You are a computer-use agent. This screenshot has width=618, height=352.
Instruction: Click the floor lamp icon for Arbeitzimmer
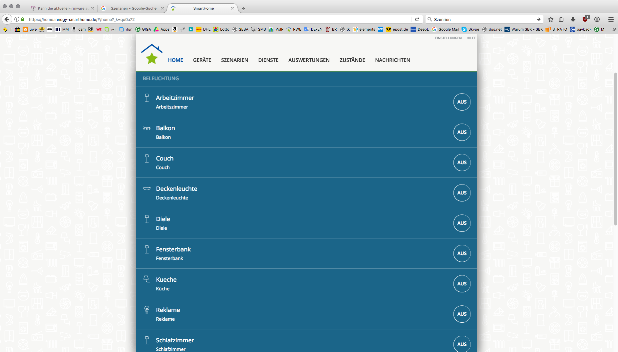pyautogui.click(x=147, y=98)
